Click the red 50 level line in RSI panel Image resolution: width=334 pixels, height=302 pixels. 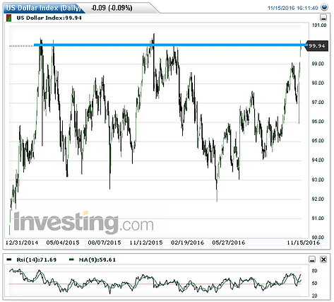tap(155, 284)
